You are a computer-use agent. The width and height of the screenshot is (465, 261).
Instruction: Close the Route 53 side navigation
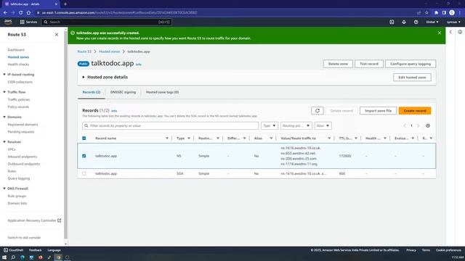(57, 35)
